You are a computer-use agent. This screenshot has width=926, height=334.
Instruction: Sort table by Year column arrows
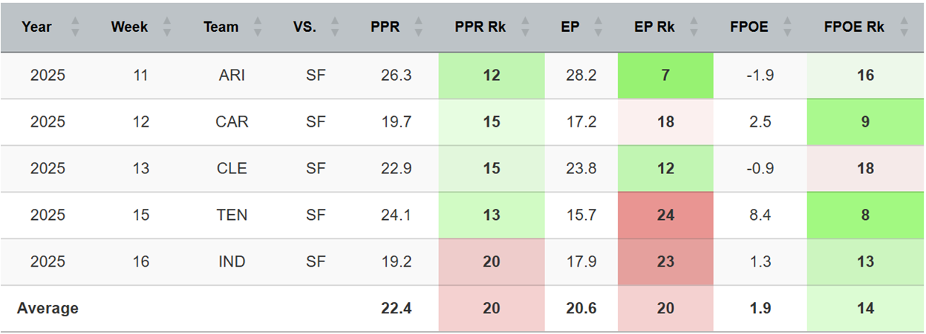(x=74, y=27)
